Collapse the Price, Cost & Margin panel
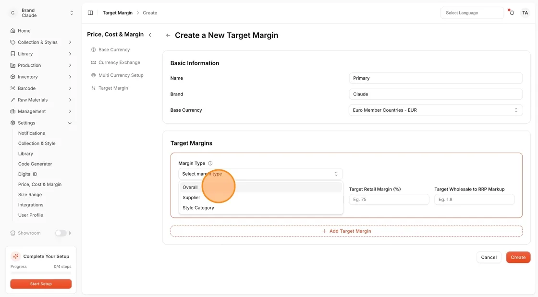The height and width of the screenshot is (297, 538). [150, 35]
